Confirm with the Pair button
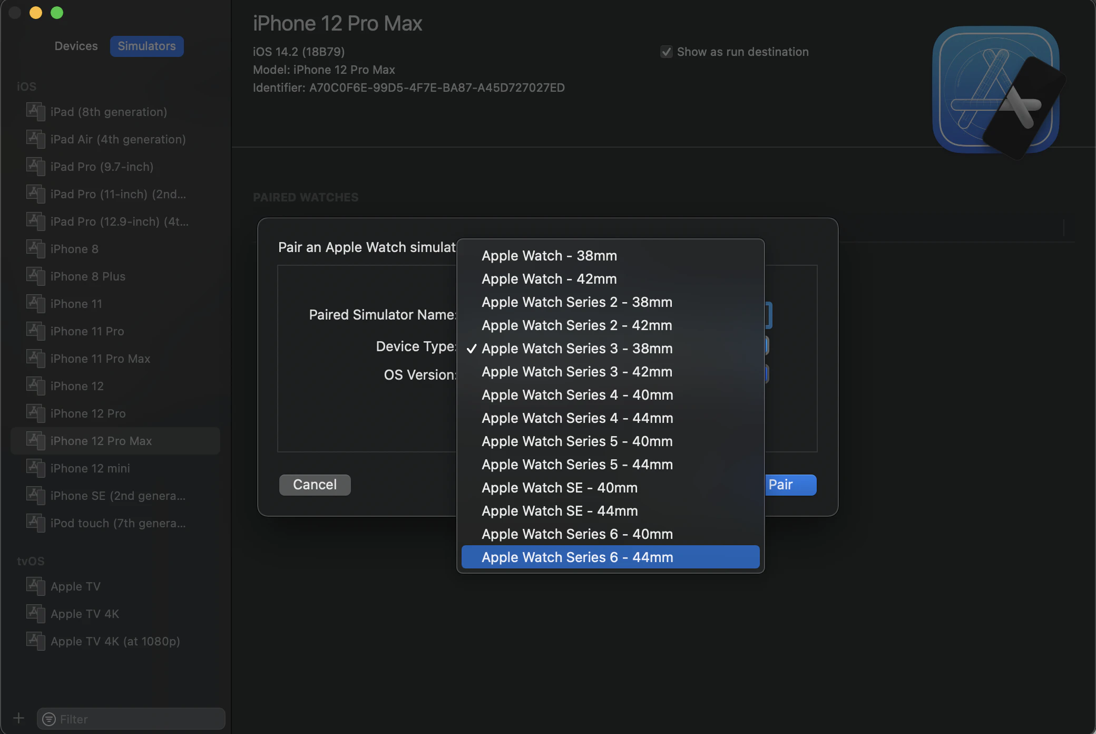The height and width of the screenshot is (734, 1096). [790, 485]
